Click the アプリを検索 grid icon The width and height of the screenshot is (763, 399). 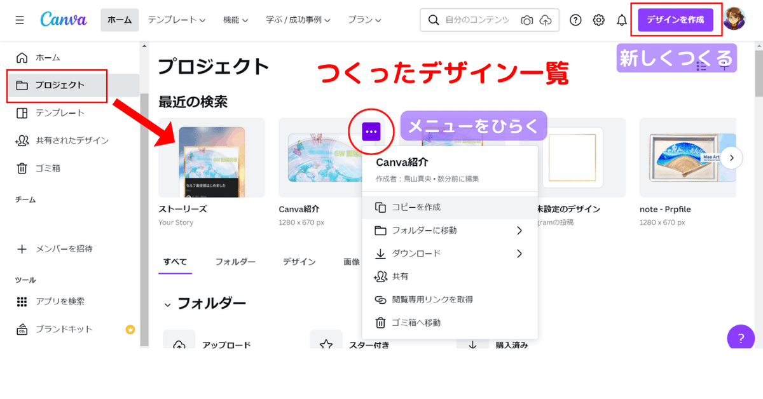click(22, 301)
